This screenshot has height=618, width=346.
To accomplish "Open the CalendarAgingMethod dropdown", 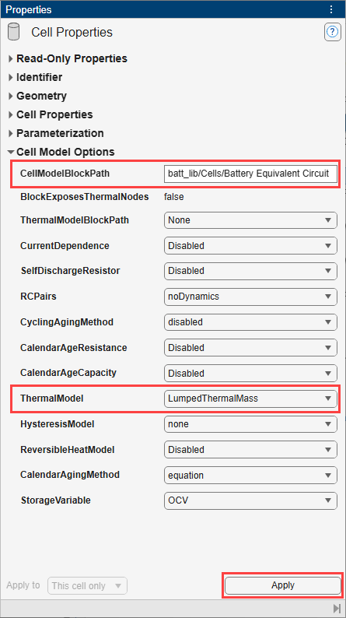I will (250, 476).
